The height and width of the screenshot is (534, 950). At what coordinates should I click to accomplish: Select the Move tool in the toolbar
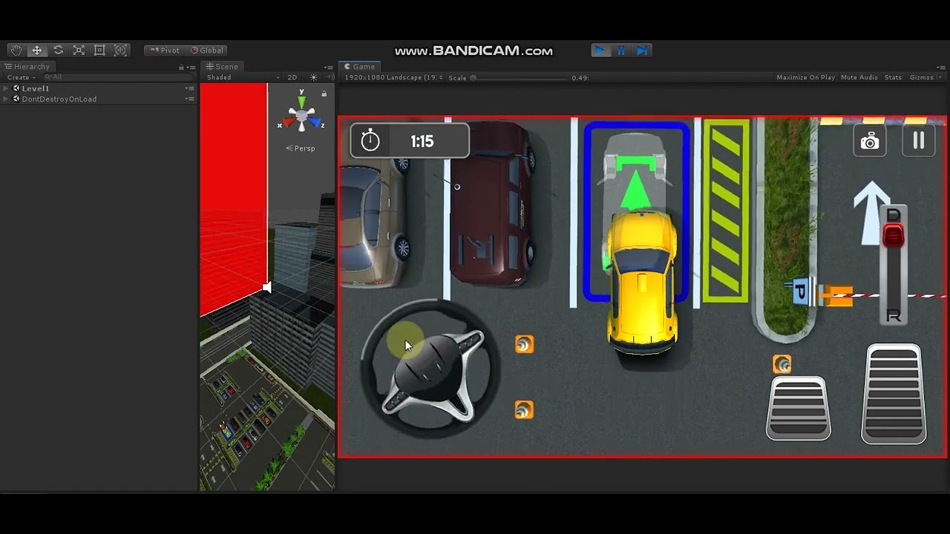click(x=36, y=50)
